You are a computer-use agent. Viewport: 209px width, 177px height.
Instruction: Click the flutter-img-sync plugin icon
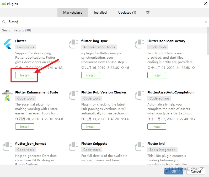click(73, 44)
